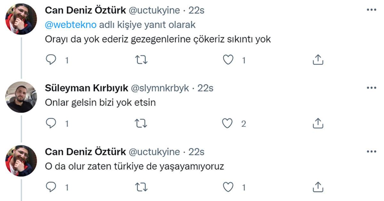Reply to Can Deniz Öztürk's first tweet
Image resolution: width=384 pixels, height=201 pixels.
click(x=51, y=60)
